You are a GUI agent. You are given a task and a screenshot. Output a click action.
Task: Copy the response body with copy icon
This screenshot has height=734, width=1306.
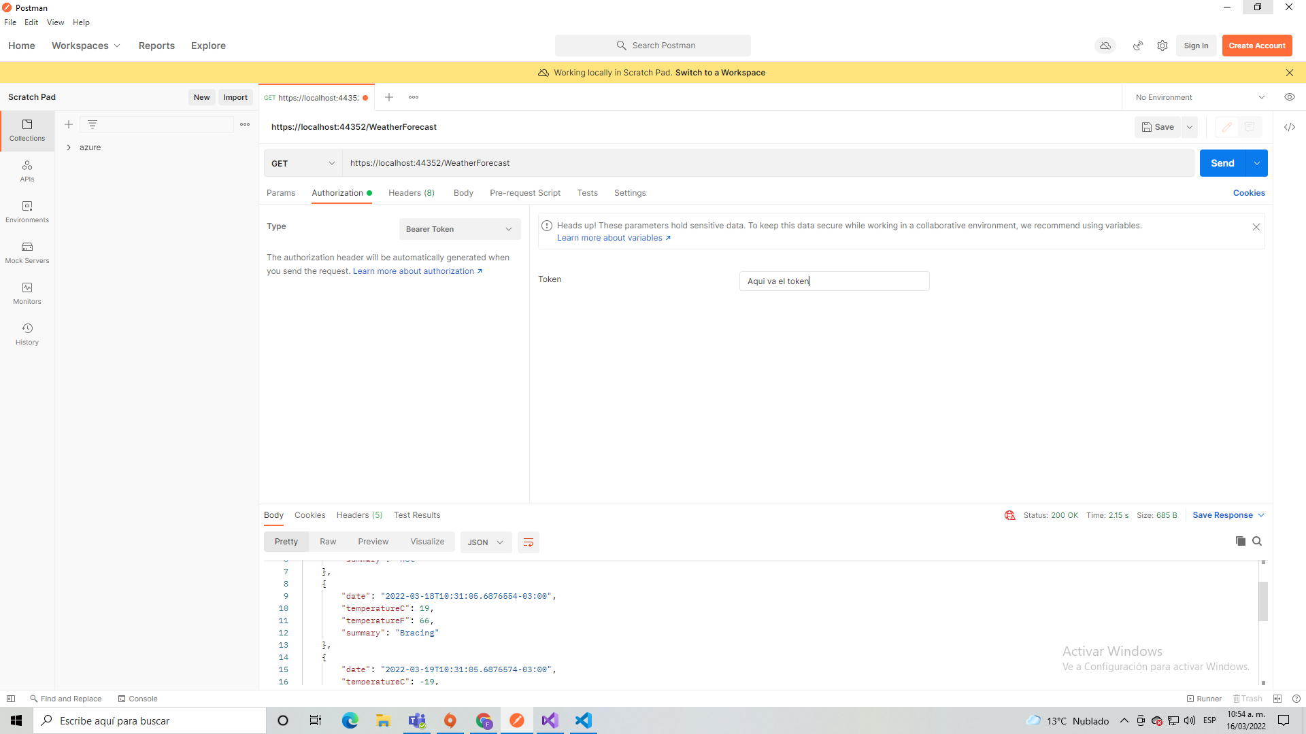(1240, 541)
